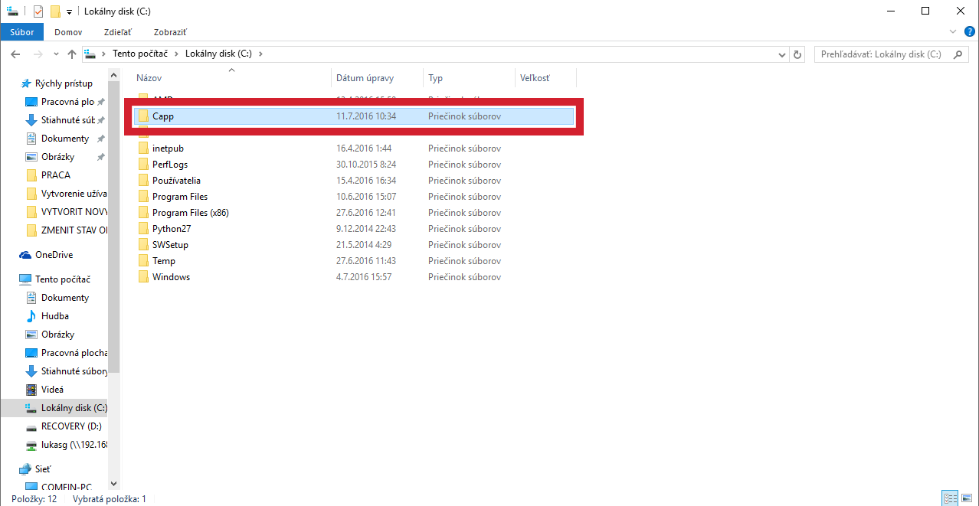Open Help with the blue question mark

click(x=969, y=31)
